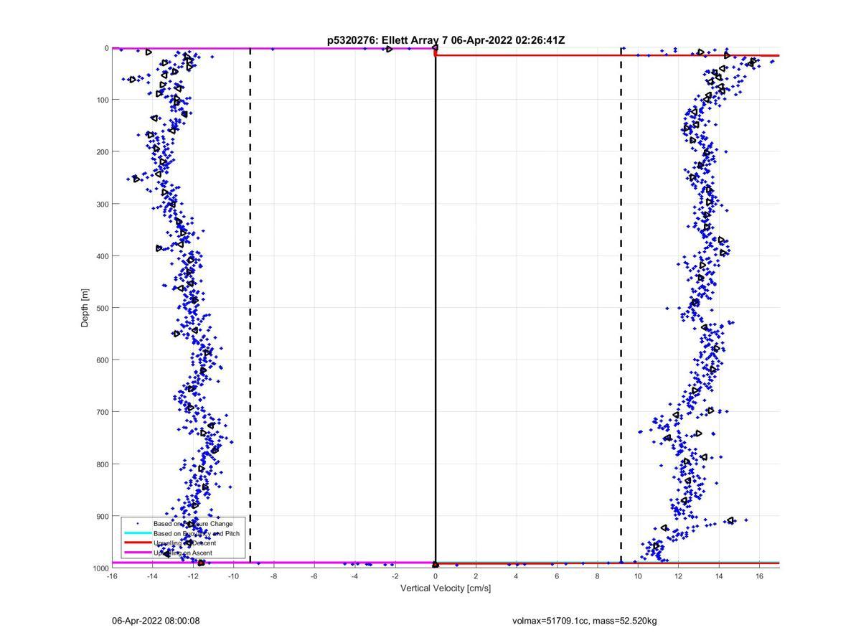Viewport: 861px width, 638px height.
Task: Click depth axis tick label '600'
Action: pos(102,360)
